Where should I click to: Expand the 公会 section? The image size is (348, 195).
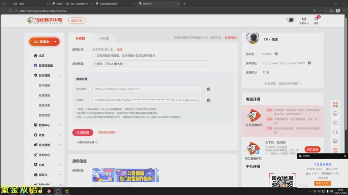60,165
